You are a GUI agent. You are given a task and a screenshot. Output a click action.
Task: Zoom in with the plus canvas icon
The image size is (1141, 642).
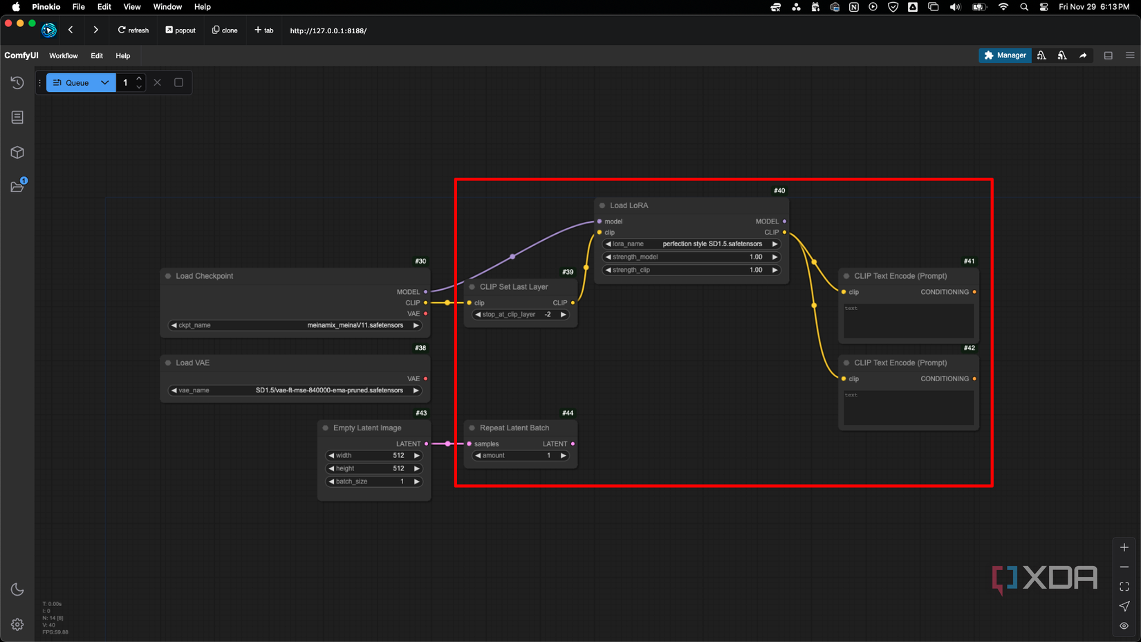pos(1124,547)
